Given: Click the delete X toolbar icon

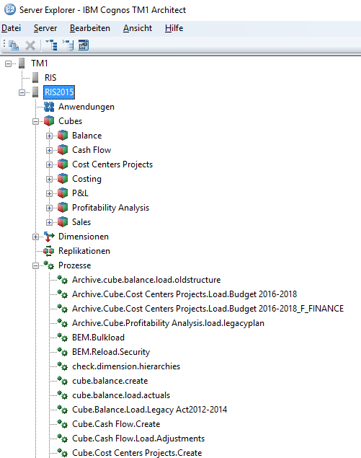Looking at the screenshot, I should pos(30,45).
